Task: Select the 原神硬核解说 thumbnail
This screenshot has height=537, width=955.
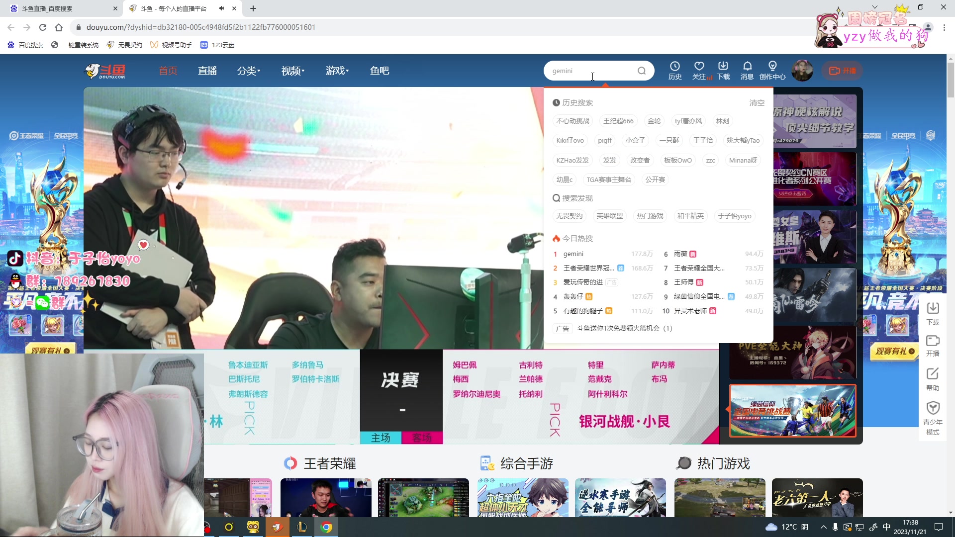Action: [x=814, y=121]
